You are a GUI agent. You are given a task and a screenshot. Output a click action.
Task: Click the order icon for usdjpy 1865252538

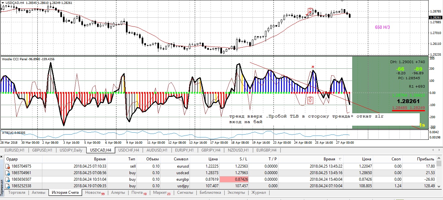pos(8,186)
